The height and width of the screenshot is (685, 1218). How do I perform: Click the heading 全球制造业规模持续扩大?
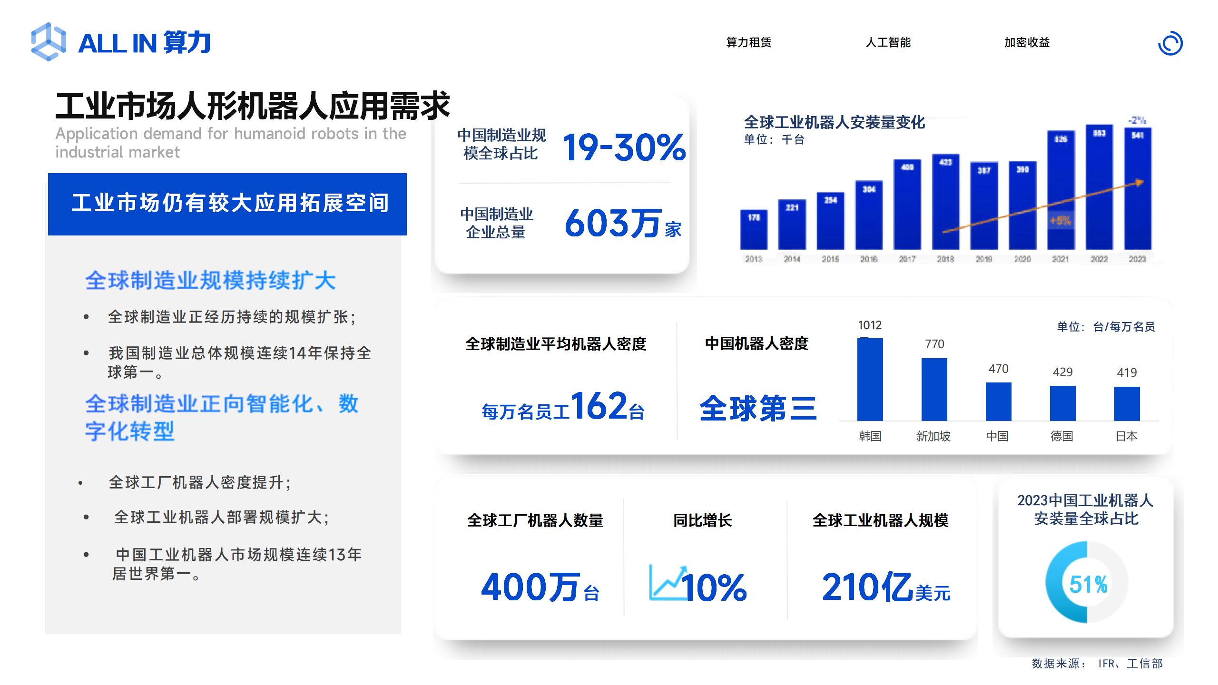click(210, 281)
